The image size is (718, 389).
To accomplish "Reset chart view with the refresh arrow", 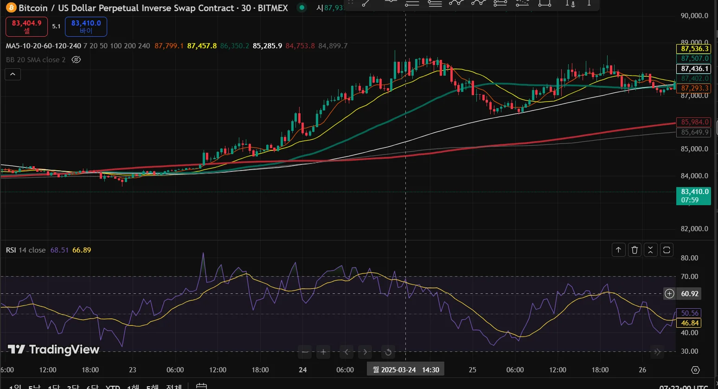I will coord(388,352).
